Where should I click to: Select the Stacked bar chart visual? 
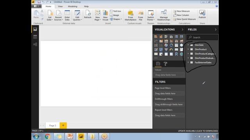(156, 37)
